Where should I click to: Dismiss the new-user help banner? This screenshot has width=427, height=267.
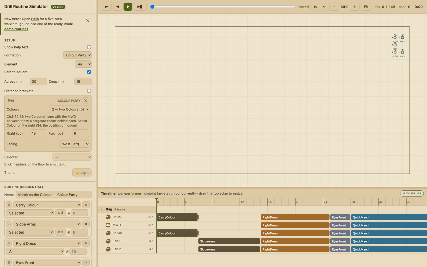88,21
